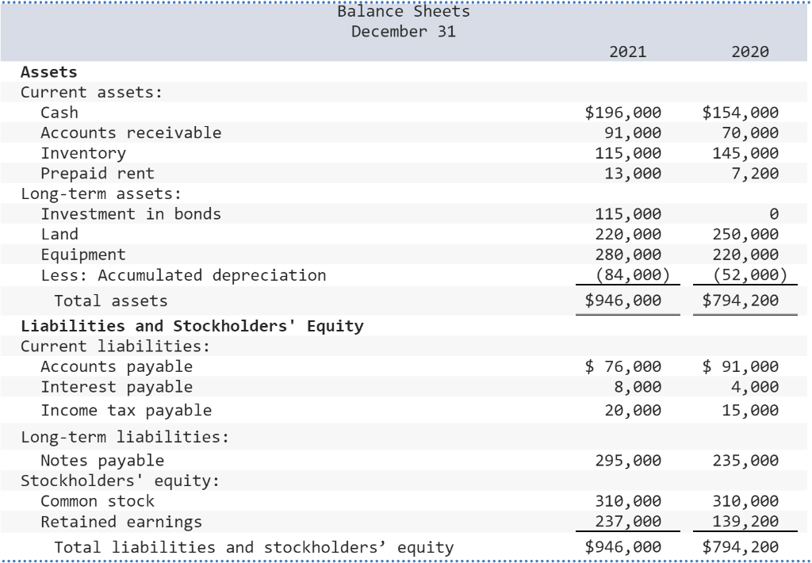Screen dimensions: 812x563
Task: Click Prepaid rent 2020 value 7,200
Action: coord(755,174)
